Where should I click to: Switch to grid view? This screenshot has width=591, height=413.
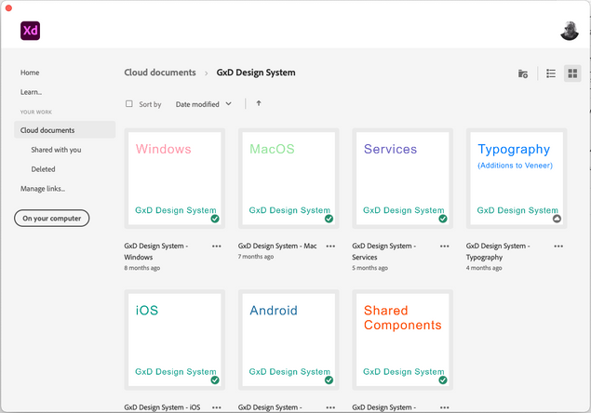(x=572, y=73)
